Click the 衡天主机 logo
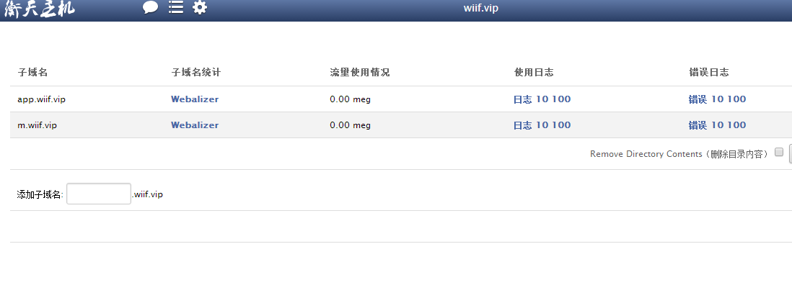 point(40,9)
